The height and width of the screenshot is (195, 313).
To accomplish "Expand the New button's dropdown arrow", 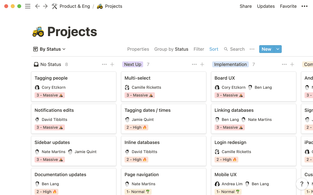I will pos(277,49).
